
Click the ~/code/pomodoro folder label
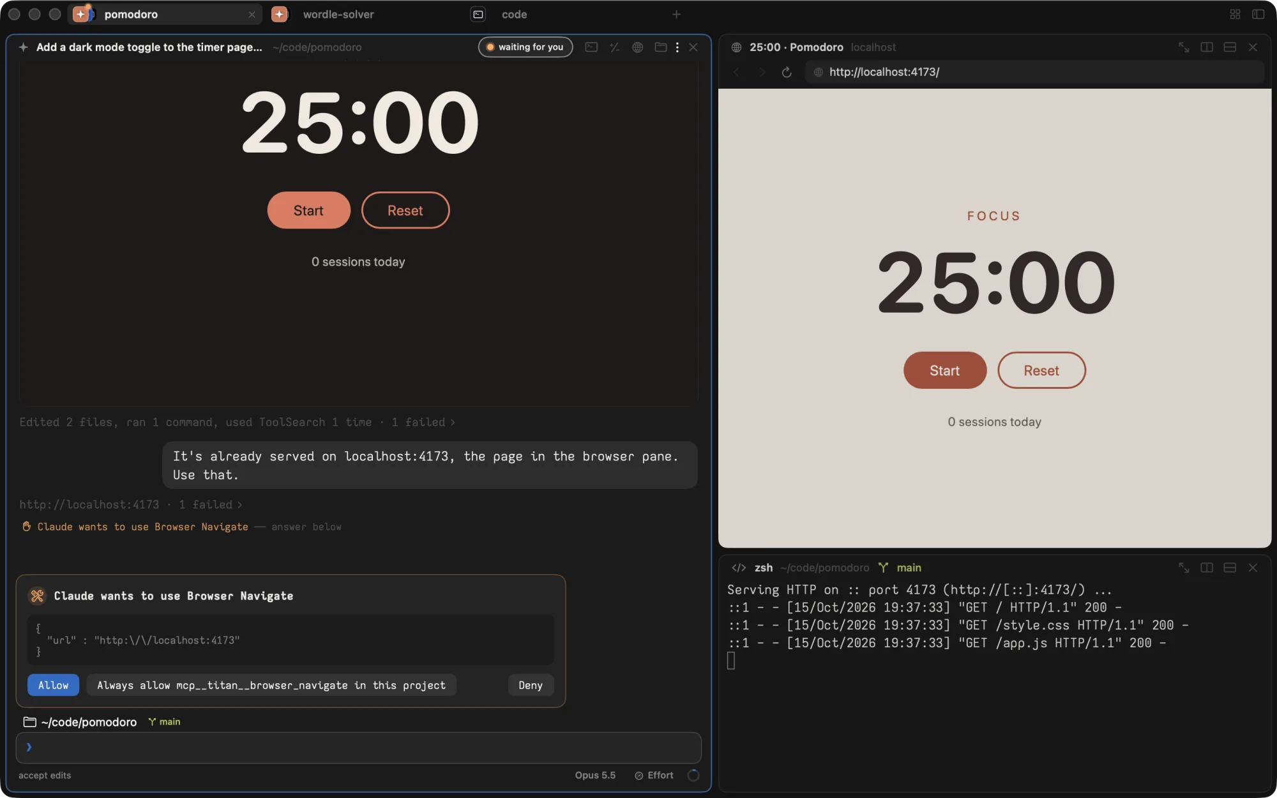tap(80, 722)
